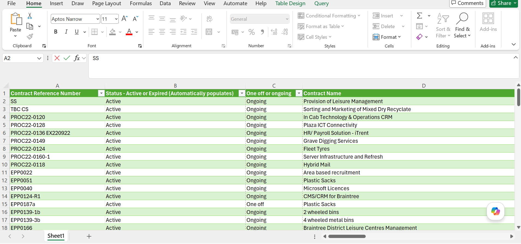Image resolution: width=521 pixels, height=244 pixels.
Task: Click Merge and Center icon
Action: 209,32
